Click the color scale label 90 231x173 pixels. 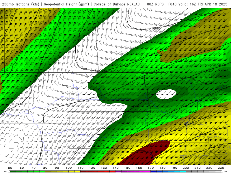[57, 168]
